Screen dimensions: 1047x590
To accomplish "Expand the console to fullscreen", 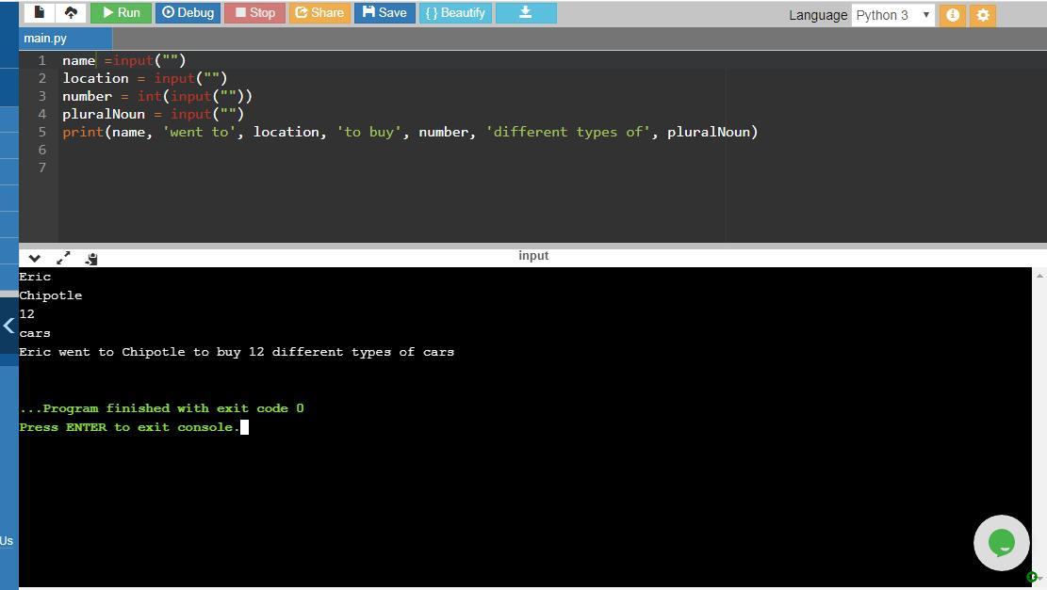I will [x=63, y=259].
